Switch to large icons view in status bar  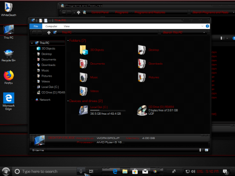(206, 150)
